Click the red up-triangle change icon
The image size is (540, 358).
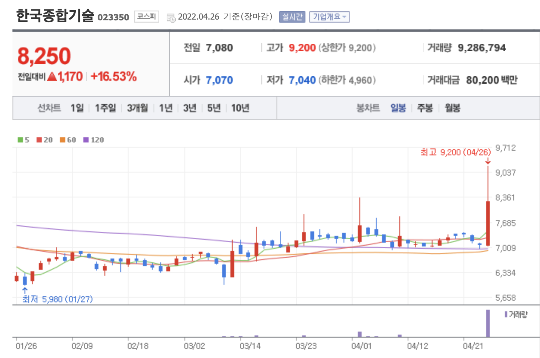point(52,76)
